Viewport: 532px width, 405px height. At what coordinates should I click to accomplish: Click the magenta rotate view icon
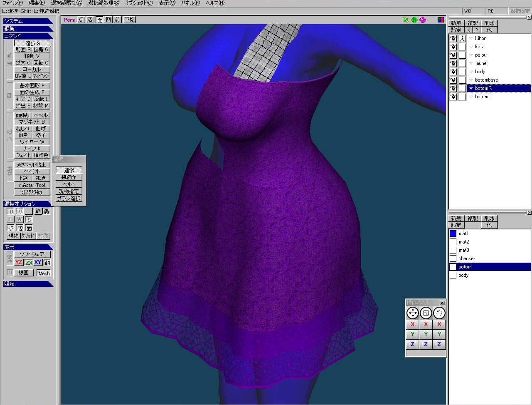point(423,20)
